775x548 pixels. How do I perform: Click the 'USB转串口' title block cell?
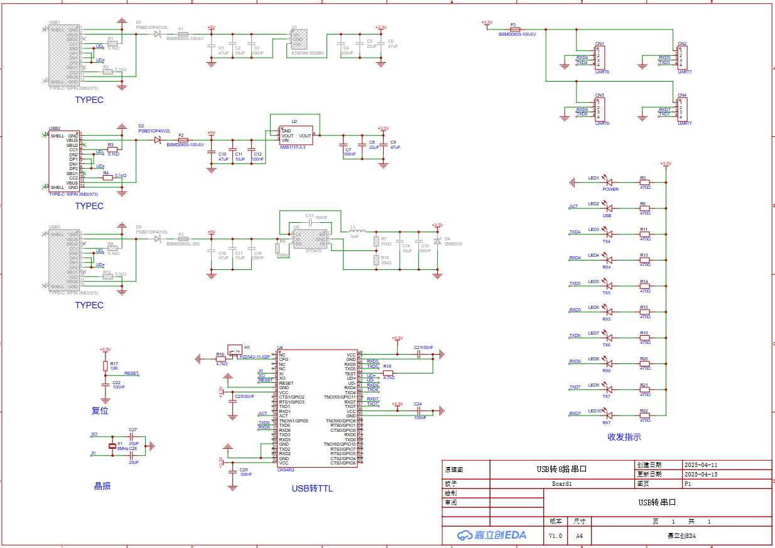click(x=657, y=502)
